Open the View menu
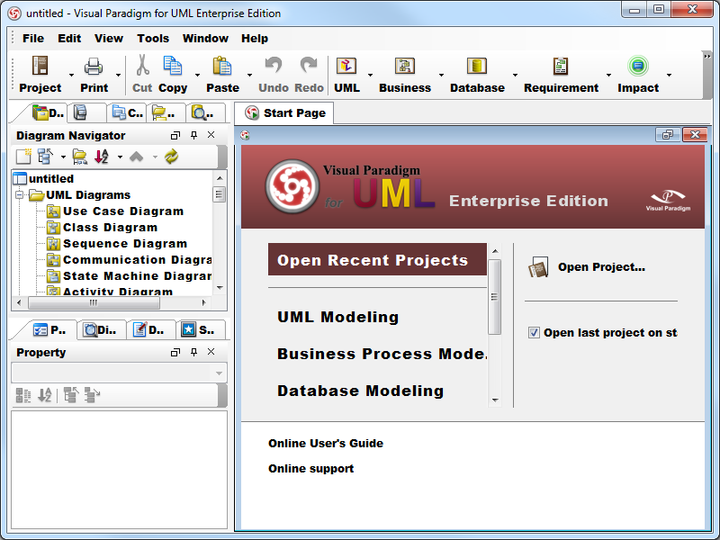The width and height of the screenshot is (720, 540). (x=109, y=39)
